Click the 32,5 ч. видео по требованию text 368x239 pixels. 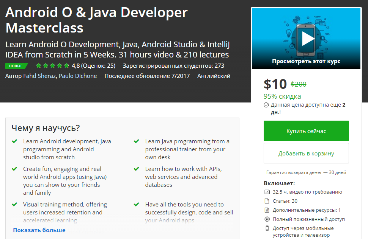tap(307, 192)
